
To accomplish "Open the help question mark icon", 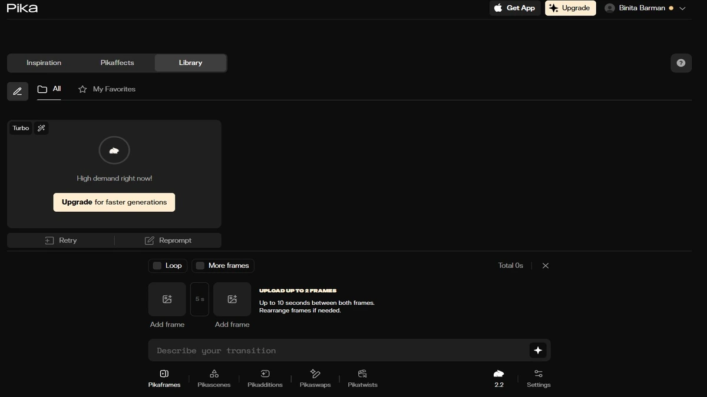I will coord(681,63).
